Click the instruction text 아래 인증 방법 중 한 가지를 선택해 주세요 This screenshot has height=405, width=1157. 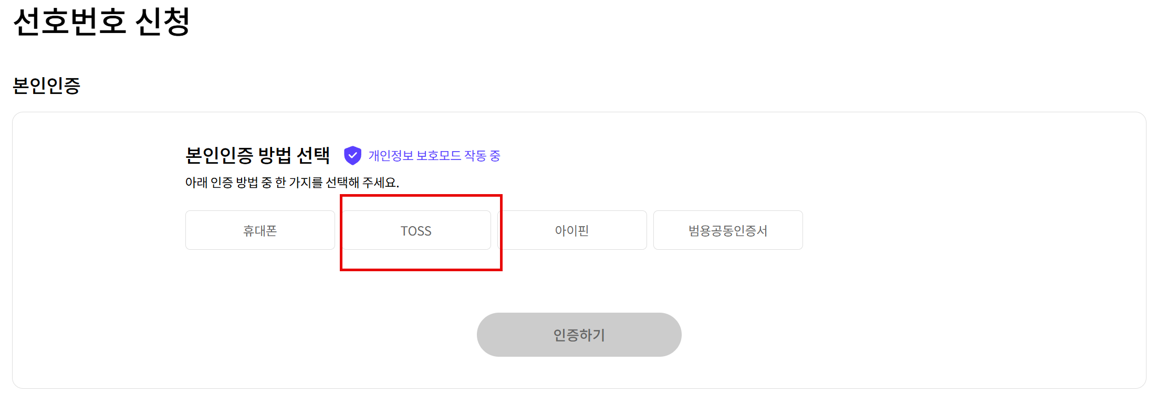pos(292,183)
